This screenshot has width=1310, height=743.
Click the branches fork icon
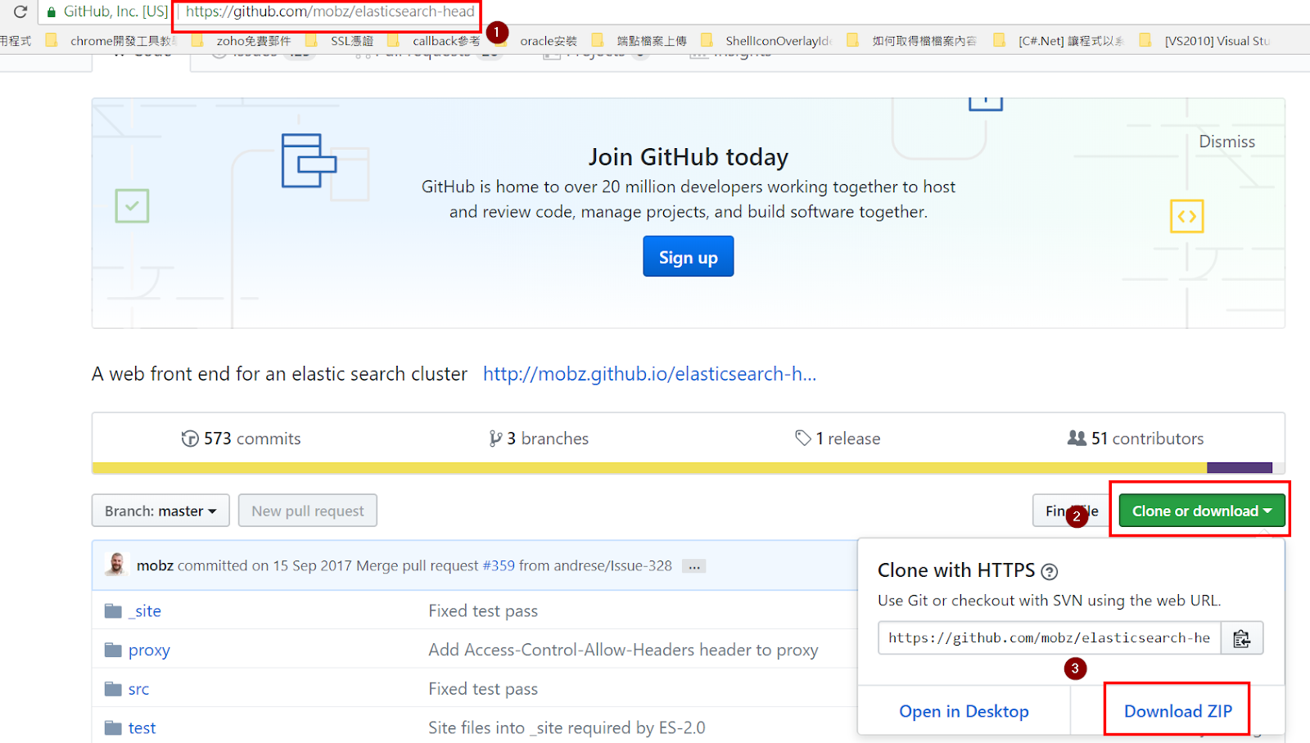495,439
